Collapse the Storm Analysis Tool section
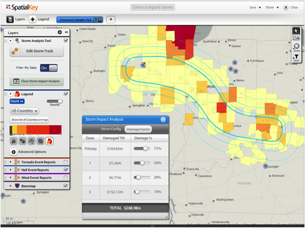This screenshot has height=228, width=305. click(x=11, y=40)
